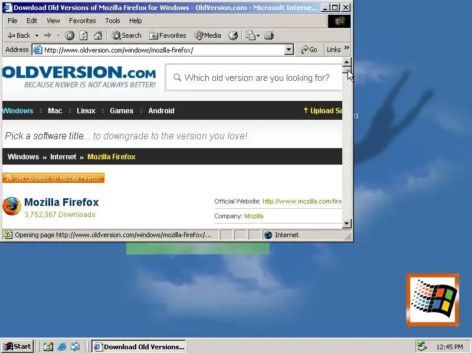The height and width of the screenshot is (354, 472).
Task: Click Get Updates on Mozilla Firefox button
Action: pyautogui.click(x=53, y=178)
